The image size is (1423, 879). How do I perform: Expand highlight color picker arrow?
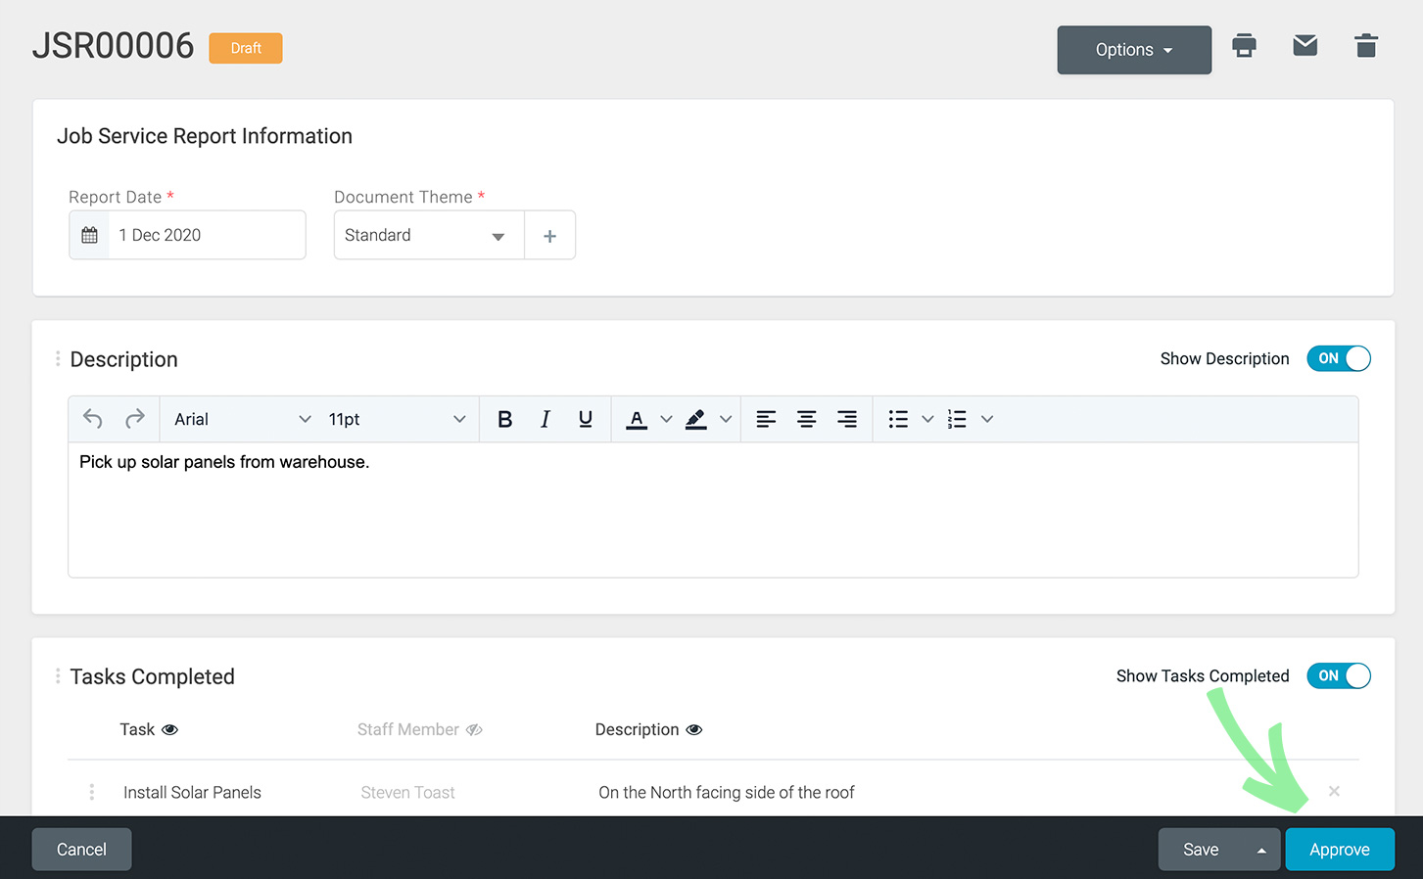[x=726, y=419]
